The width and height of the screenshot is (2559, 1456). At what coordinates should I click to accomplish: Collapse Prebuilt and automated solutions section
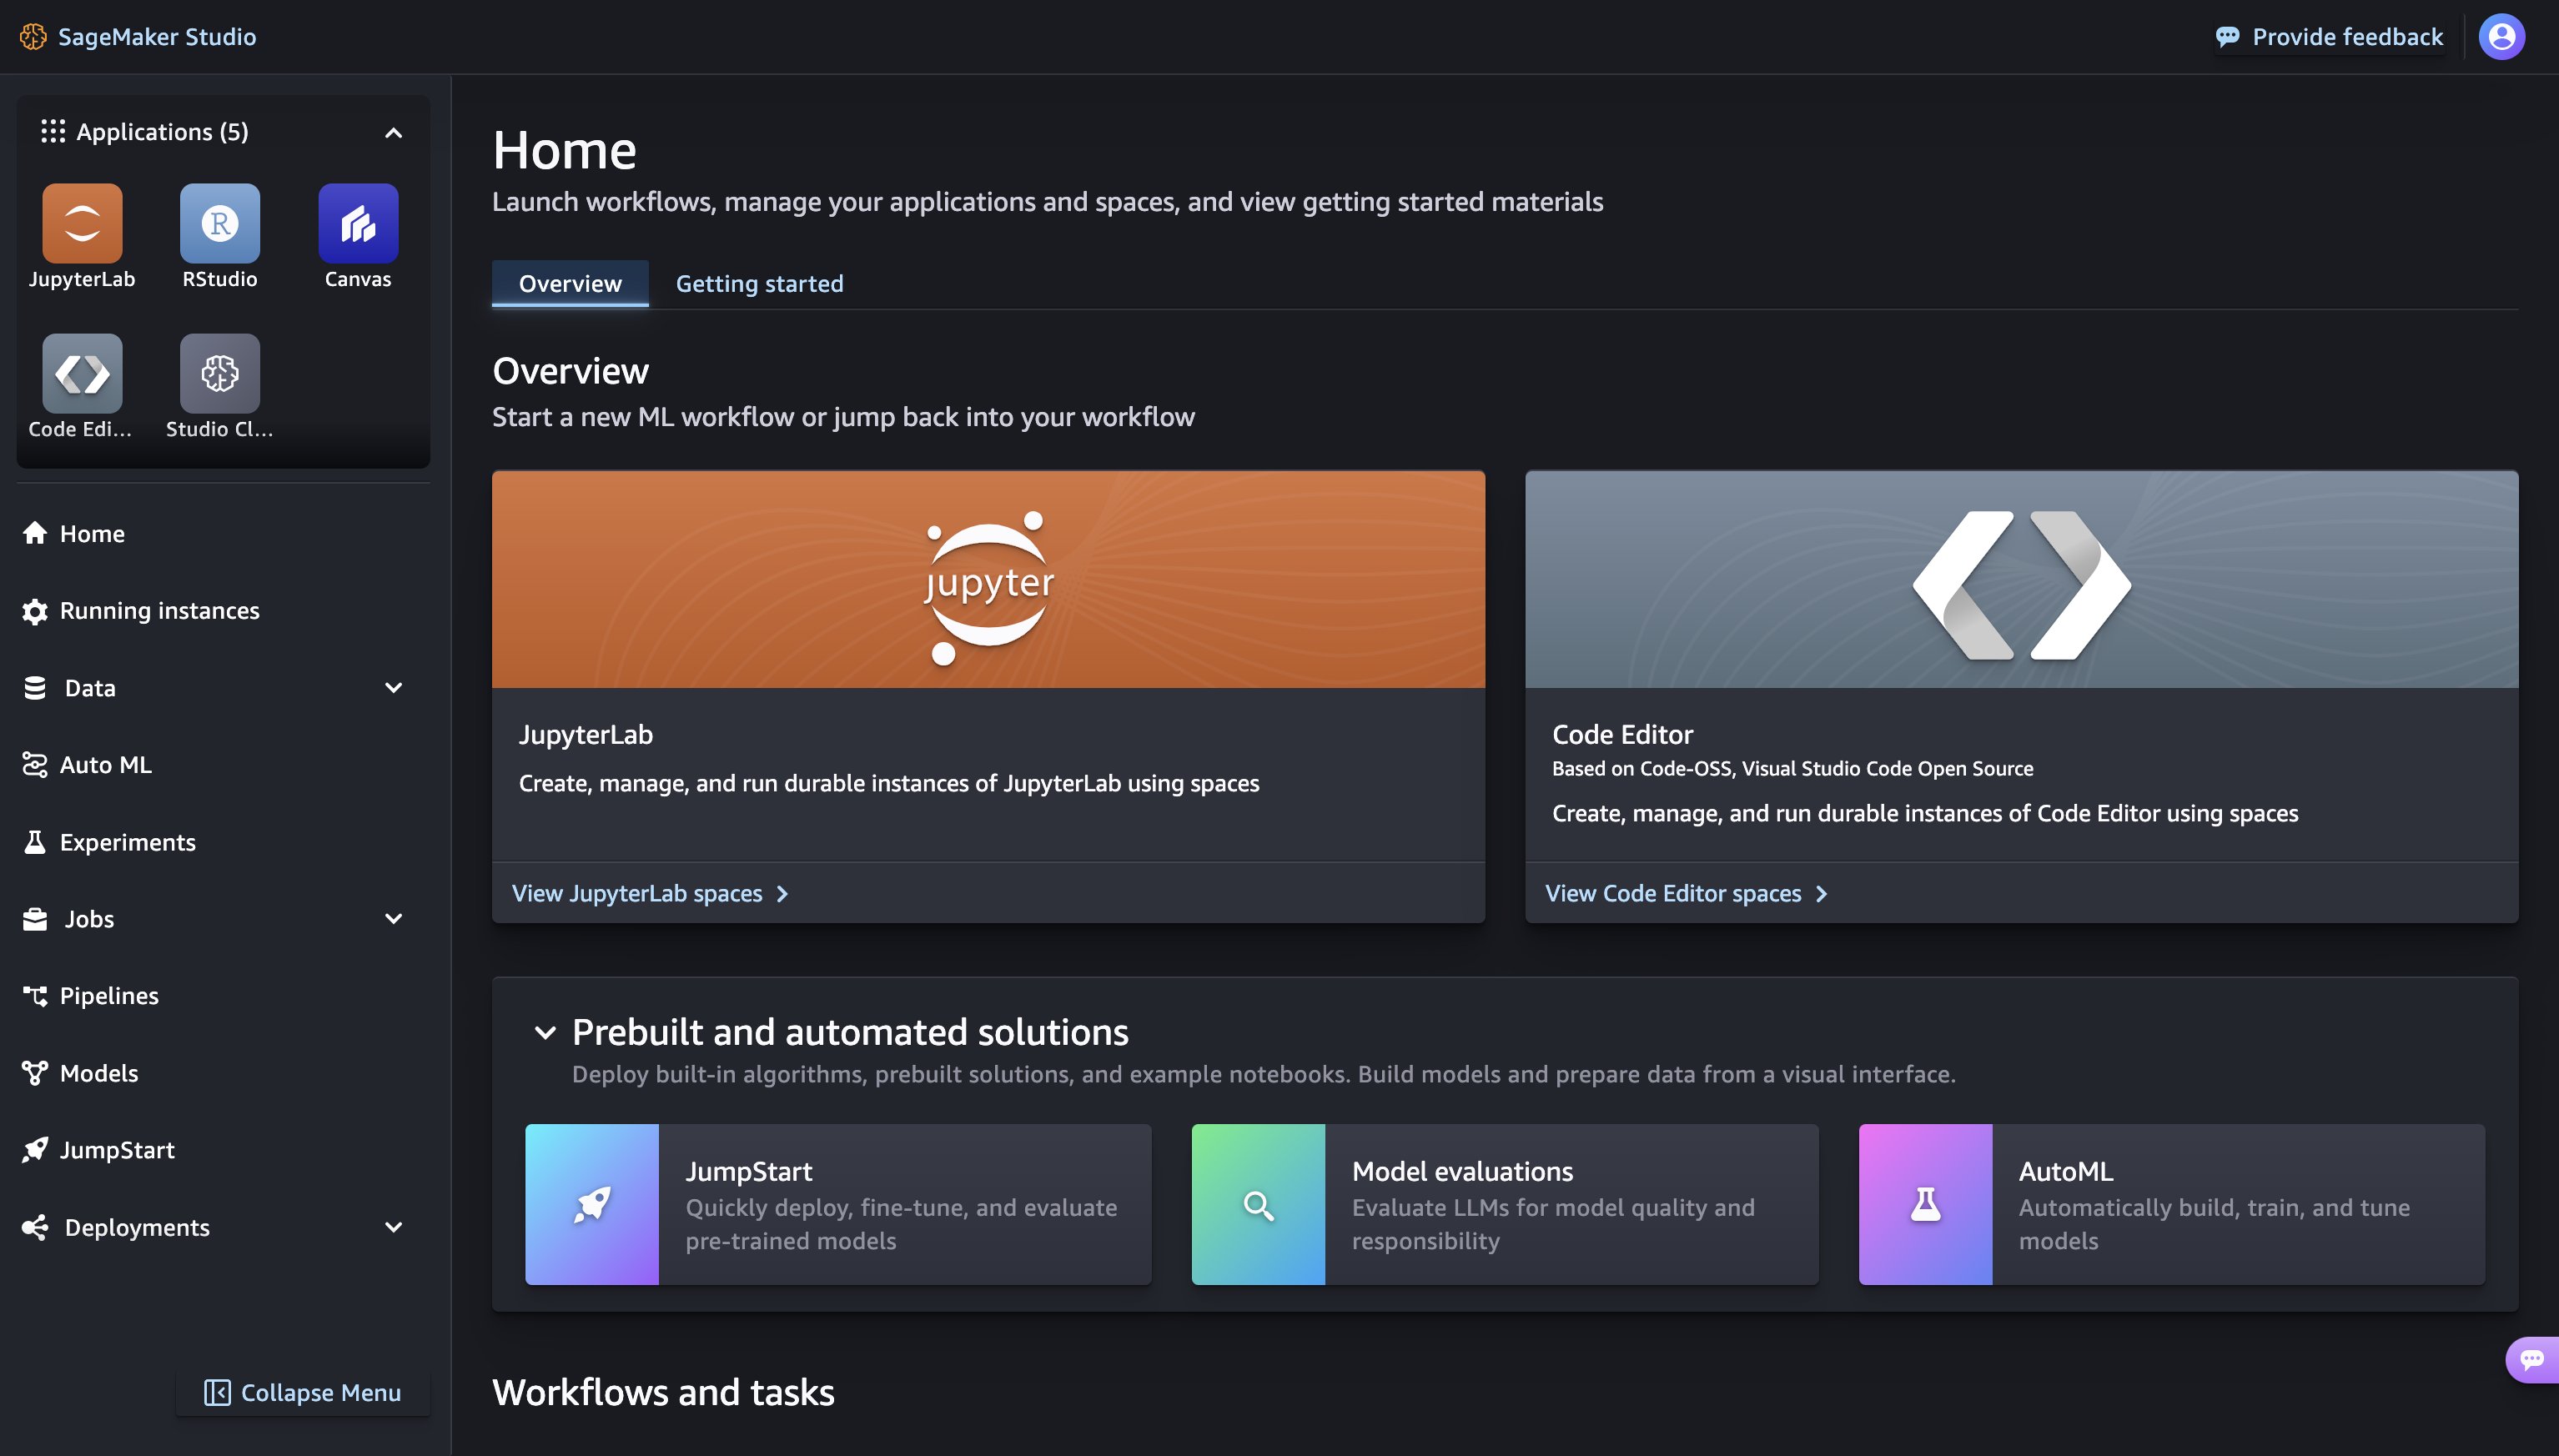(x=545, y=1032)
